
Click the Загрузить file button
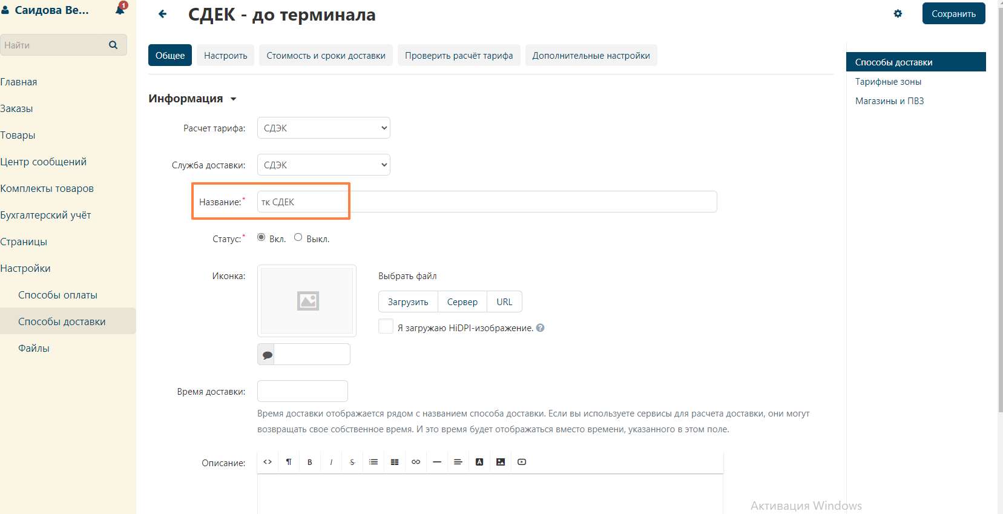(x=408, y=301)
